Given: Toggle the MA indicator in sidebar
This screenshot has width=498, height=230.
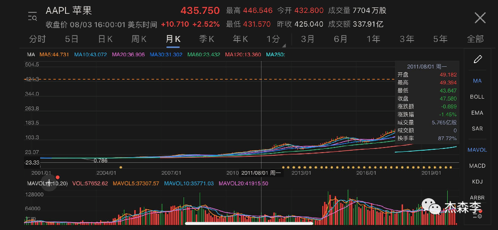Looking at the screenshot, I should [x=477, y=81].
